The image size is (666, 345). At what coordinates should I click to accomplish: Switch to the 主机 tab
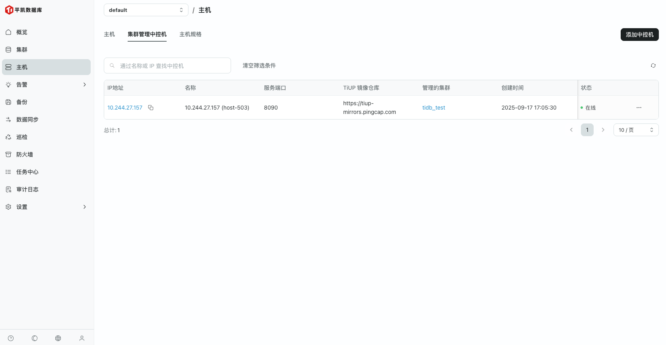click(109, 34)
